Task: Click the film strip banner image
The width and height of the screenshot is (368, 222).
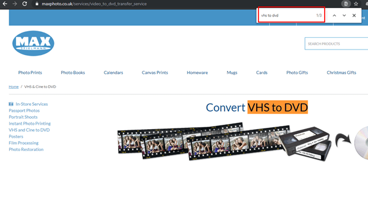Action: [204, 141]
